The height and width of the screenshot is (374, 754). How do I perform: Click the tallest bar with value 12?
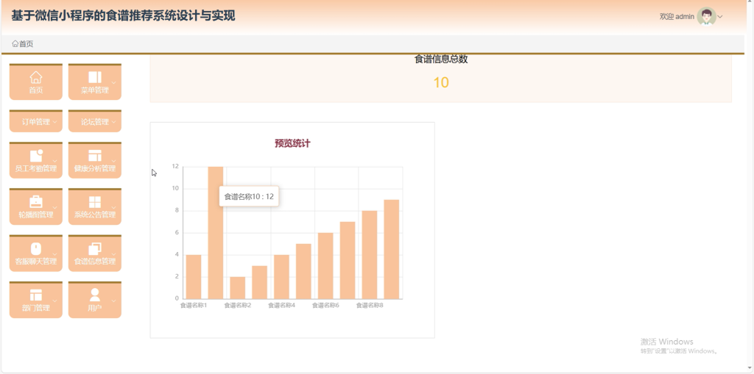click(x=216, y=233)
